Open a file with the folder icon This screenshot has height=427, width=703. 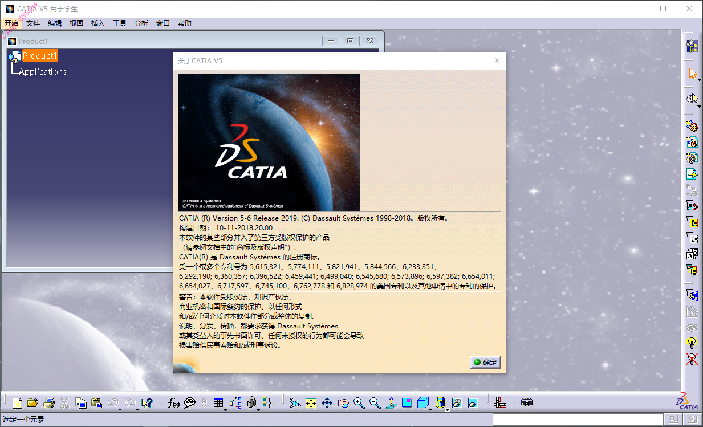coord(32,403)
